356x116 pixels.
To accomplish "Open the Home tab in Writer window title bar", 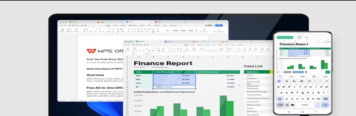I will (63, 22).
